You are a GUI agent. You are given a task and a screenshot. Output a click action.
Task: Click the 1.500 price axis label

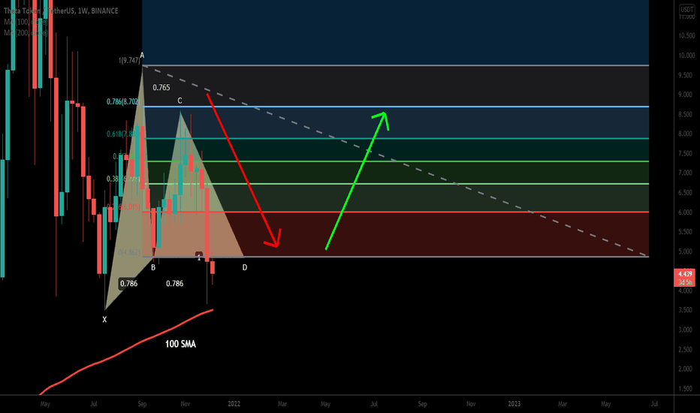[x=686, y=388]
